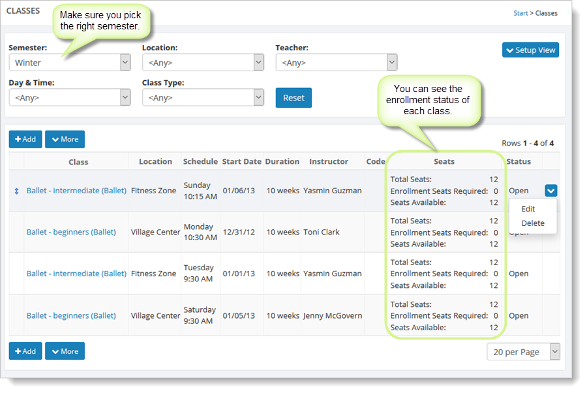Open the Day & Time dropdown
Image resolution: width=587 pixels, height=393 pixels.
click(x=69, y=97)
